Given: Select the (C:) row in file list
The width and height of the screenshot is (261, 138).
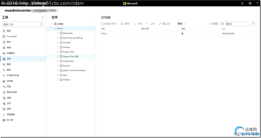Looking at the screenshot, I should tap(178, 33).
